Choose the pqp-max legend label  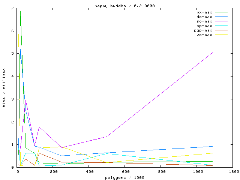point(203,30)
